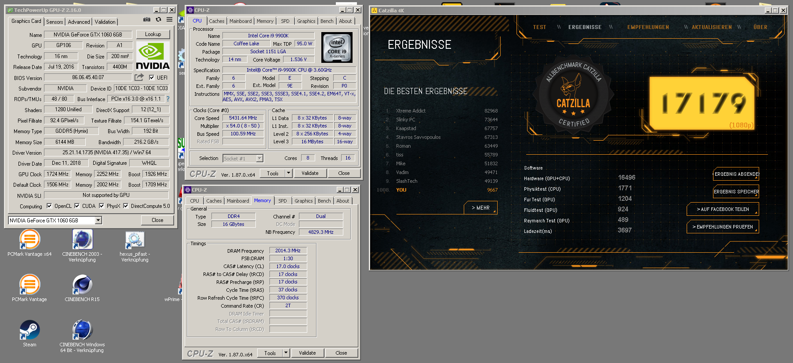Open the Caches tab in top CPU-Z window
The height and width of the screenshot is (363, 793).
217,21
